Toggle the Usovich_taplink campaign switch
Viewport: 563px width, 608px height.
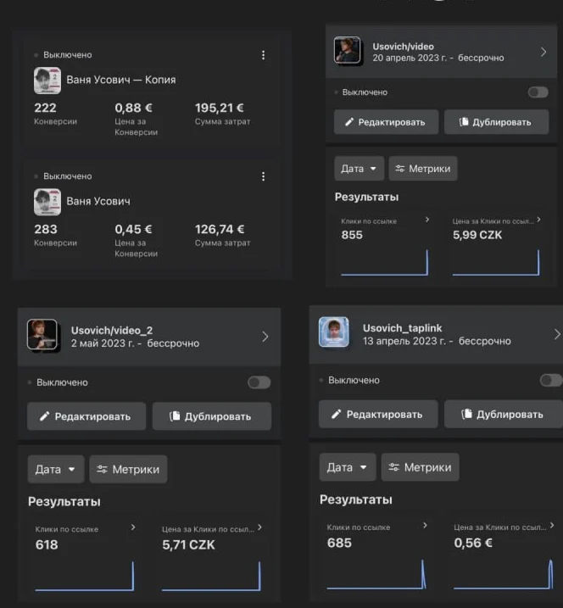(x=551, y=380)
